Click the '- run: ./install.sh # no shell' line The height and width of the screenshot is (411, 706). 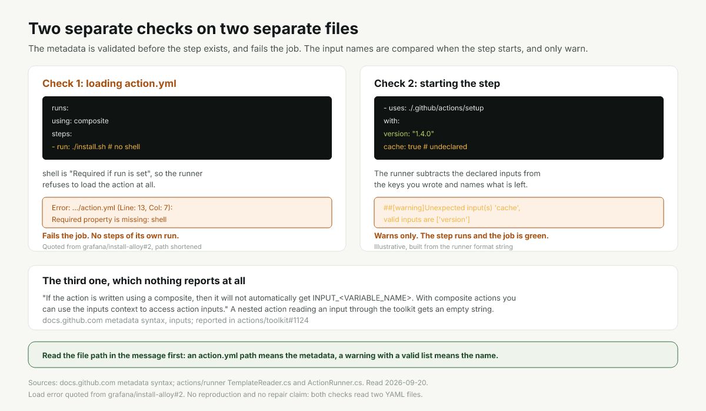(96, 147)
